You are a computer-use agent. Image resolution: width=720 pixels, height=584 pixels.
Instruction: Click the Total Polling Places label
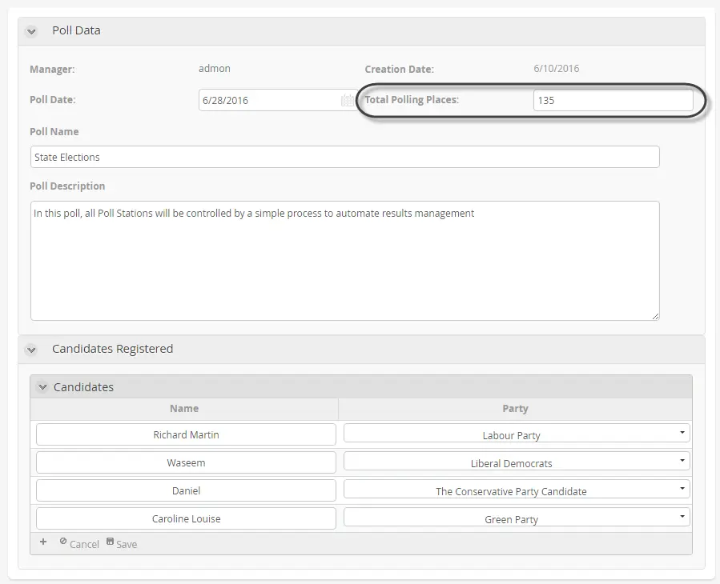(412, 99)
